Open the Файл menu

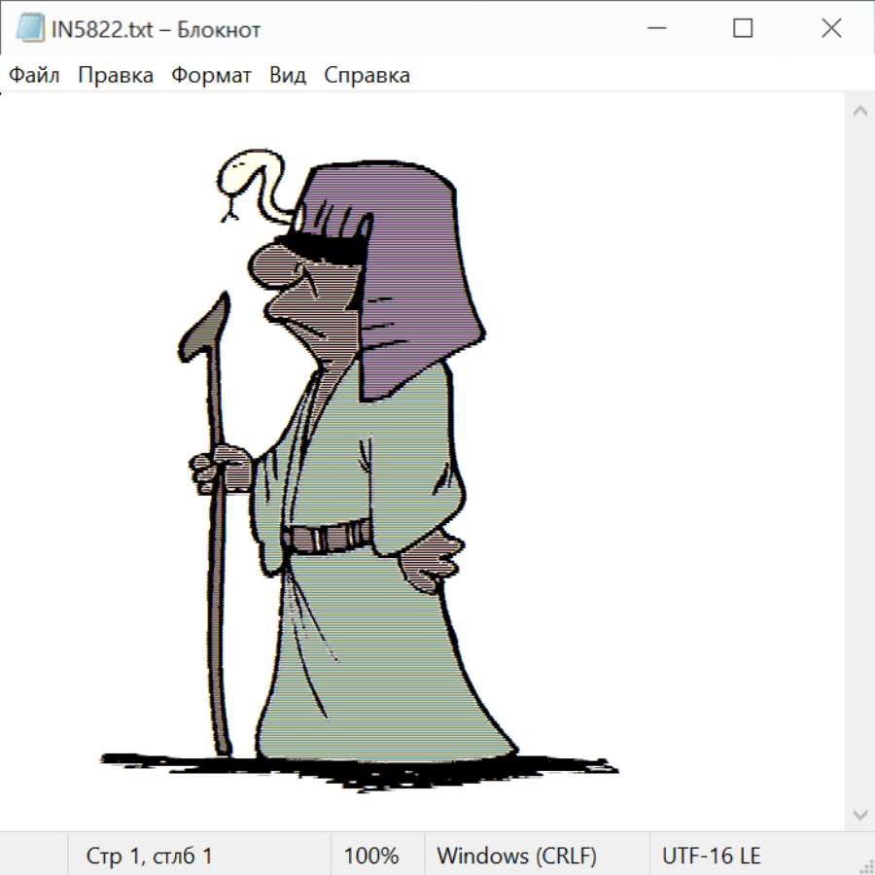pos(34,75)
